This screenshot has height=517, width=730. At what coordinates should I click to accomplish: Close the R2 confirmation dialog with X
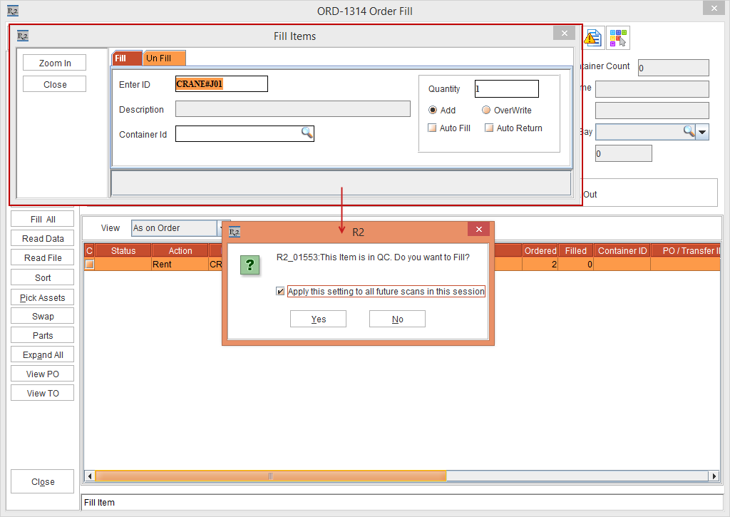(x=478, y=230)
